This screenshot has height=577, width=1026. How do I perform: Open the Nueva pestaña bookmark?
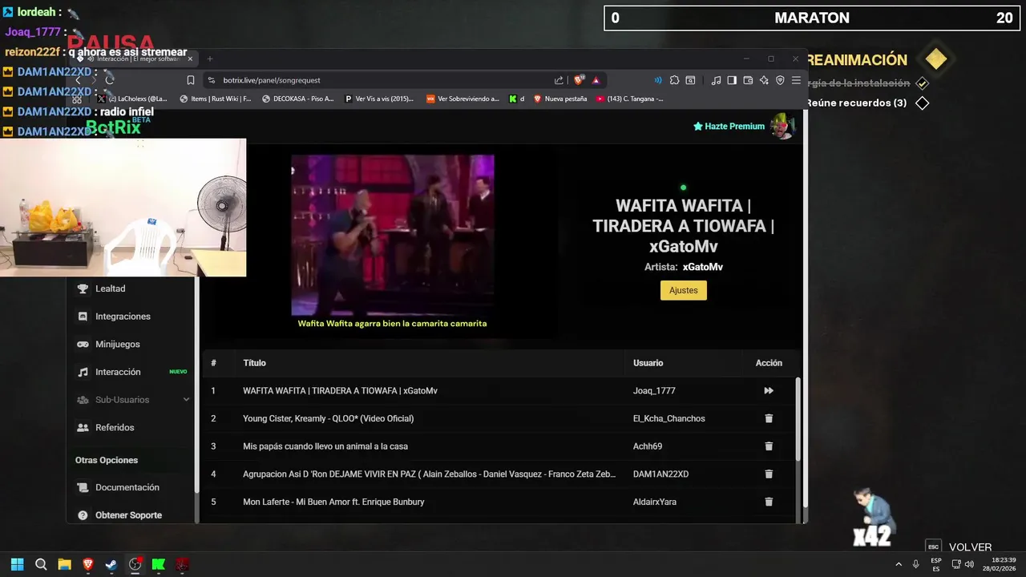tap(560, 99)
